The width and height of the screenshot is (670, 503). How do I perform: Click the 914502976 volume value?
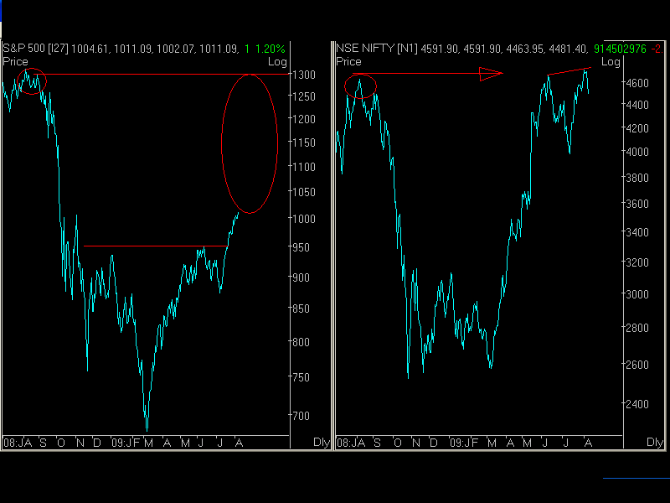point(620,49)
